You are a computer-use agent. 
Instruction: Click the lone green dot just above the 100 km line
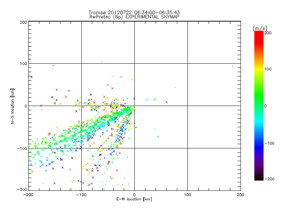(x=102, y=61)
